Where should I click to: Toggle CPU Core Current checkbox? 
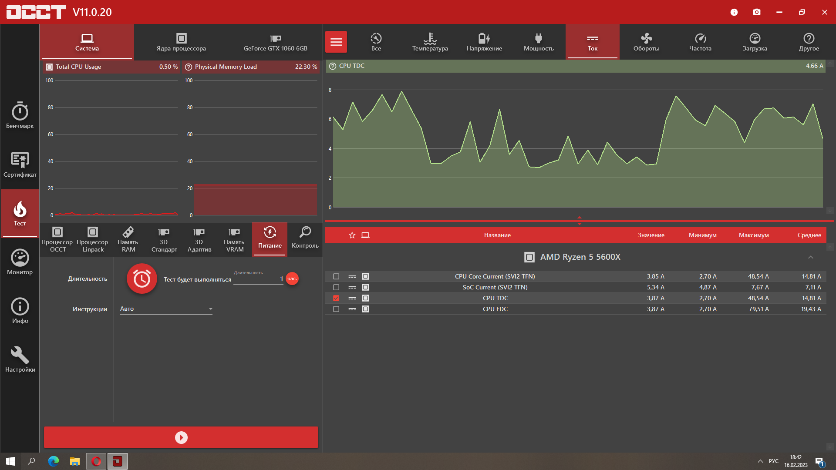[x=336, y=276]
